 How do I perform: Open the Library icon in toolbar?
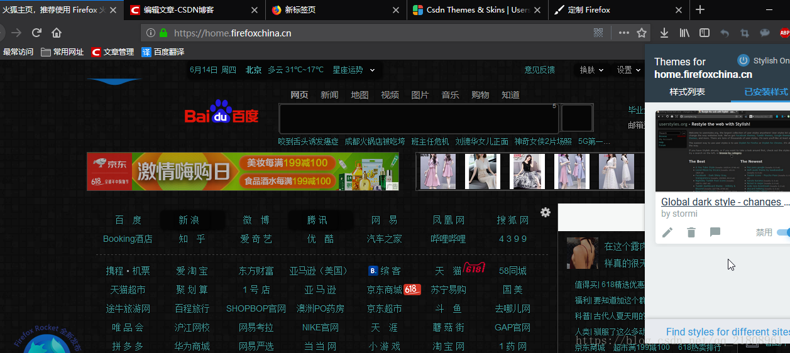click(684, 33)
